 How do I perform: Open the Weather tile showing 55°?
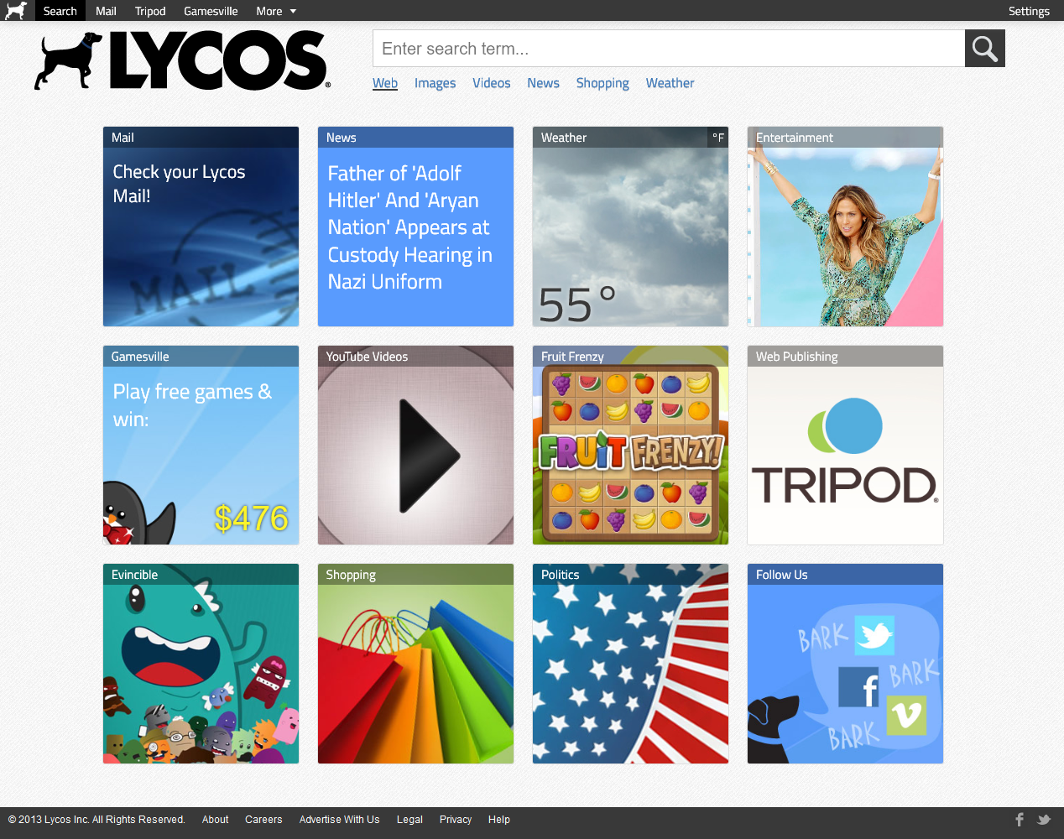point(630,227)
